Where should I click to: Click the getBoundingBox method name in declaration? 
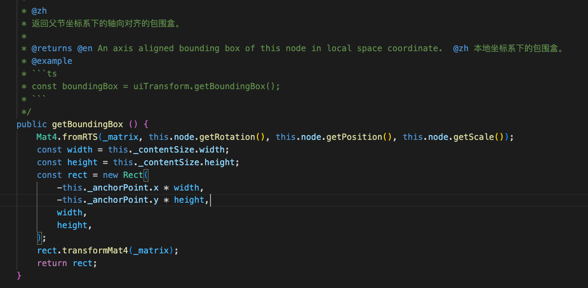point(87,124)
